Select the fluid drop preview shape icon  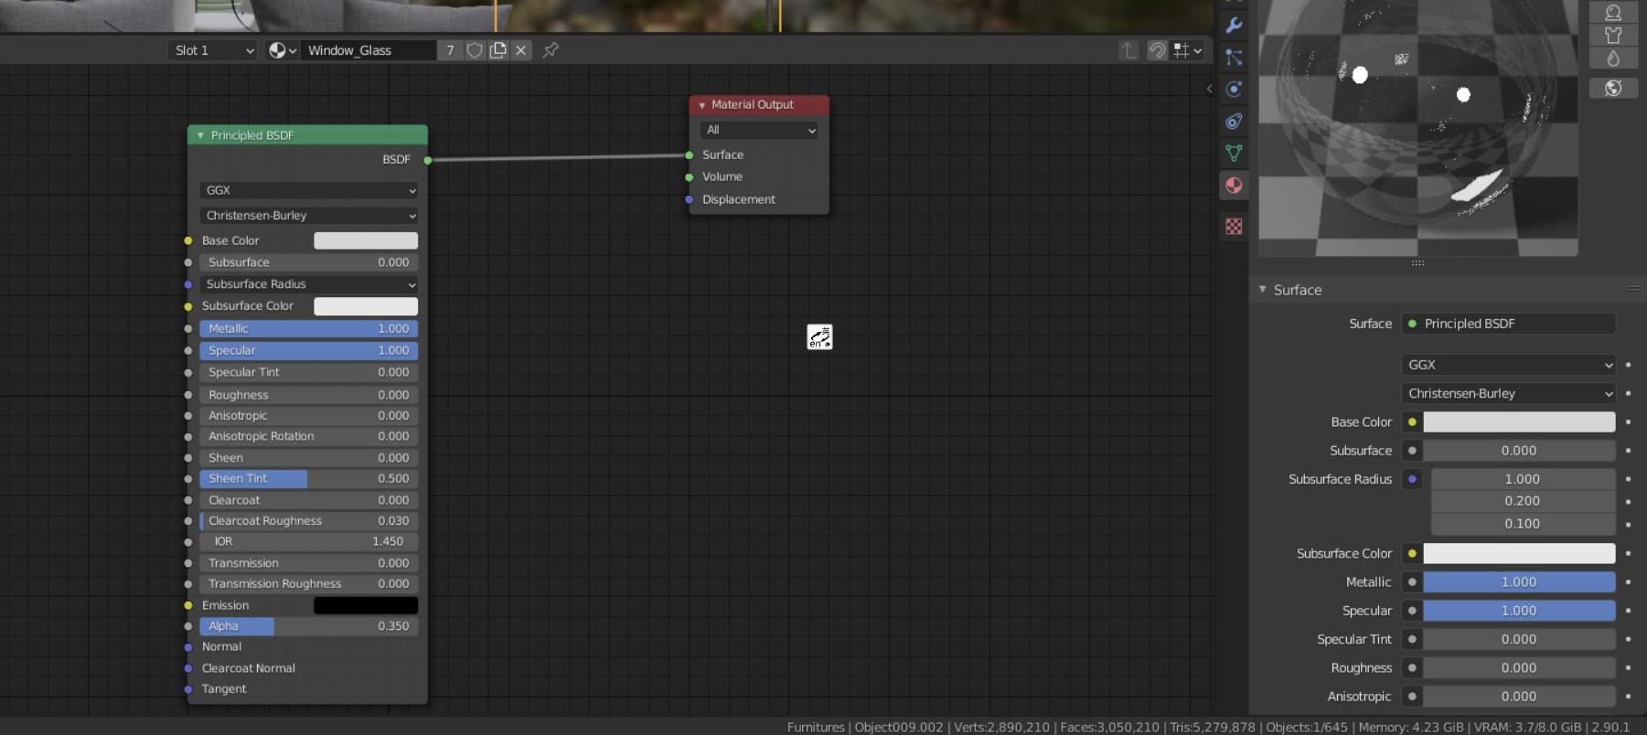[x=1613, y=58]
